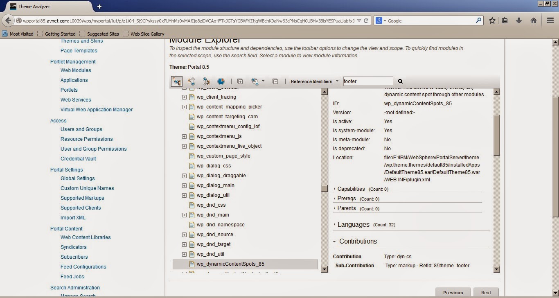The image size is (559, 298).
Task: Select the module tree view toolbar icon
Action: coord(176,81)
